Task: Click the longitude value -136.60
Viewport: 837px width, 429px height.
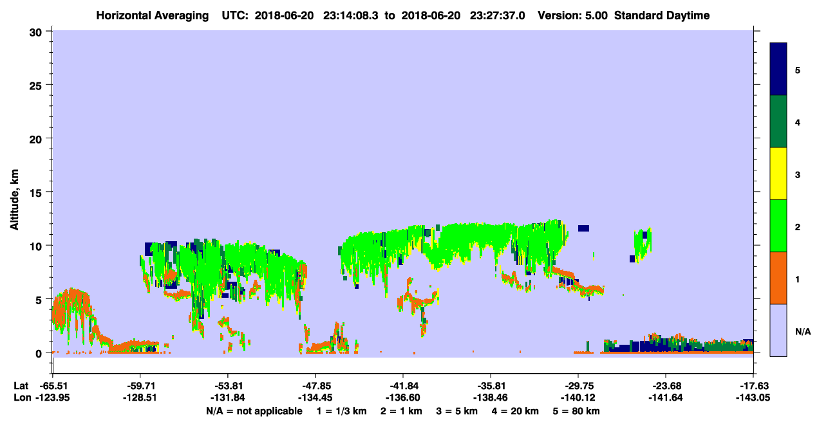Action: click(403, 397)
